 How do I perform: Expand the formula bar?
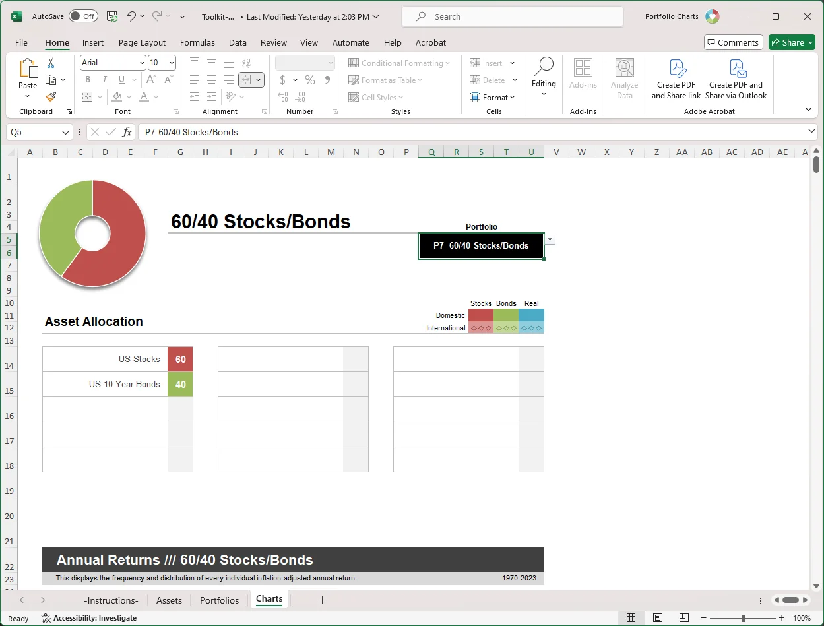(811, 132)
